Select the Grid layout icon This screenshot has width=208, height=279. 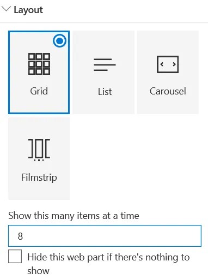pos(39,64)
